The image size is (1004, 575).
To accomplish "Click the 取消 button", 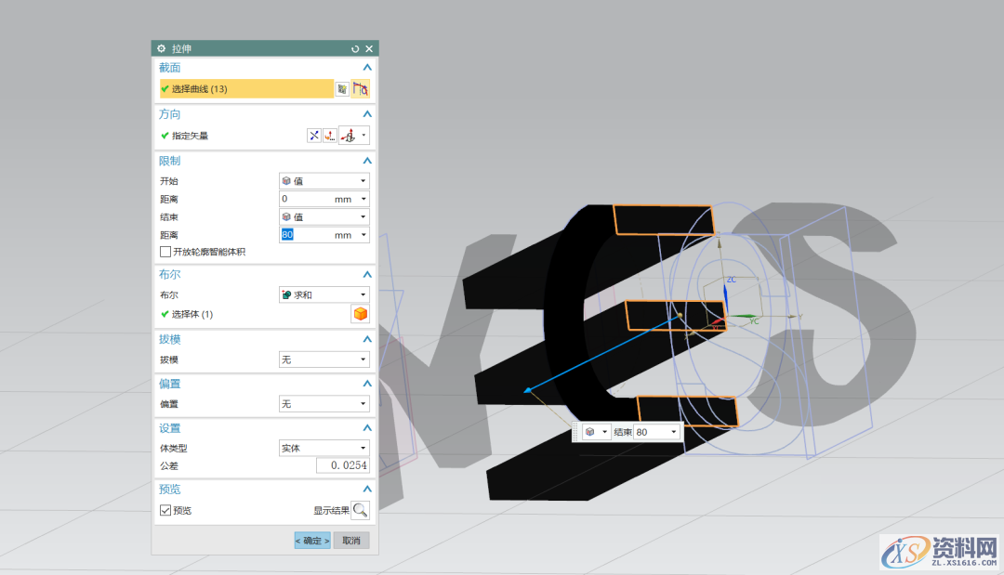I will click(351, 541).
